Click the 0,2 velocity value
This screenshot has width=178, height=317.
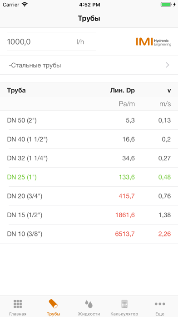coord(166,139)
